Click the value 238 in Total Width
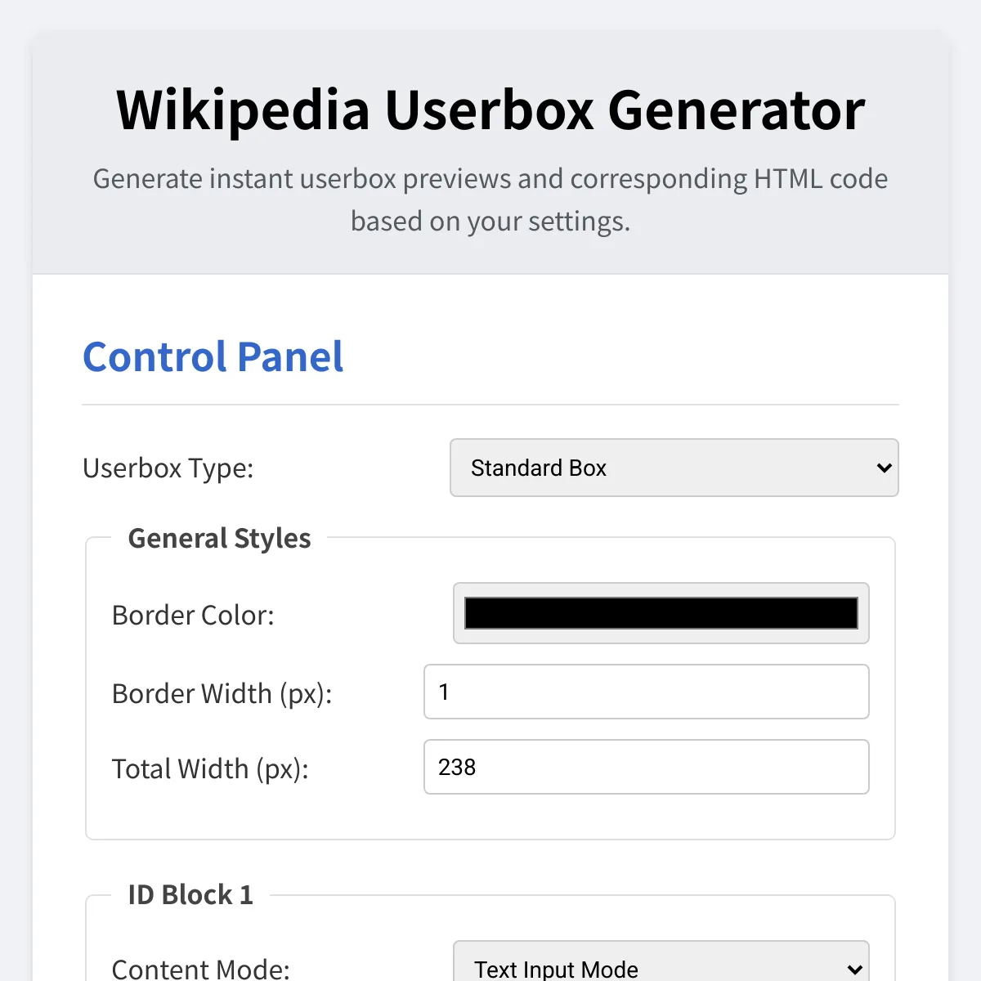Screen dimensions: 981x981 [457, 767]
